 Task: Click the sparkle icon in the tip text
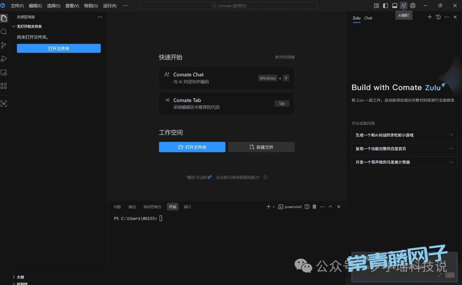pos(210,177)
